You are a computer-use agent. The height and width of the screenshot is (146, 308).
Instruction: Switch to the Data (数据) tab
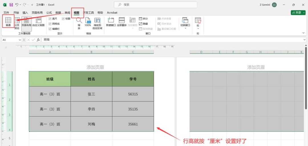58,13
